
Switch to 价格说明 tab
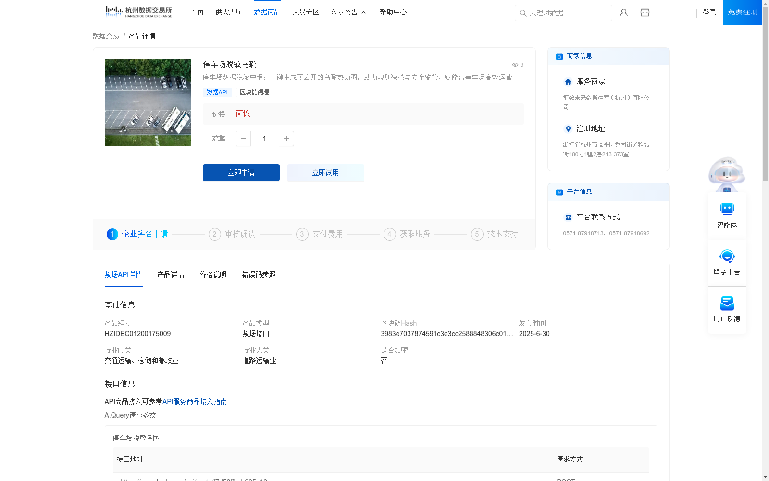point(213,275)
